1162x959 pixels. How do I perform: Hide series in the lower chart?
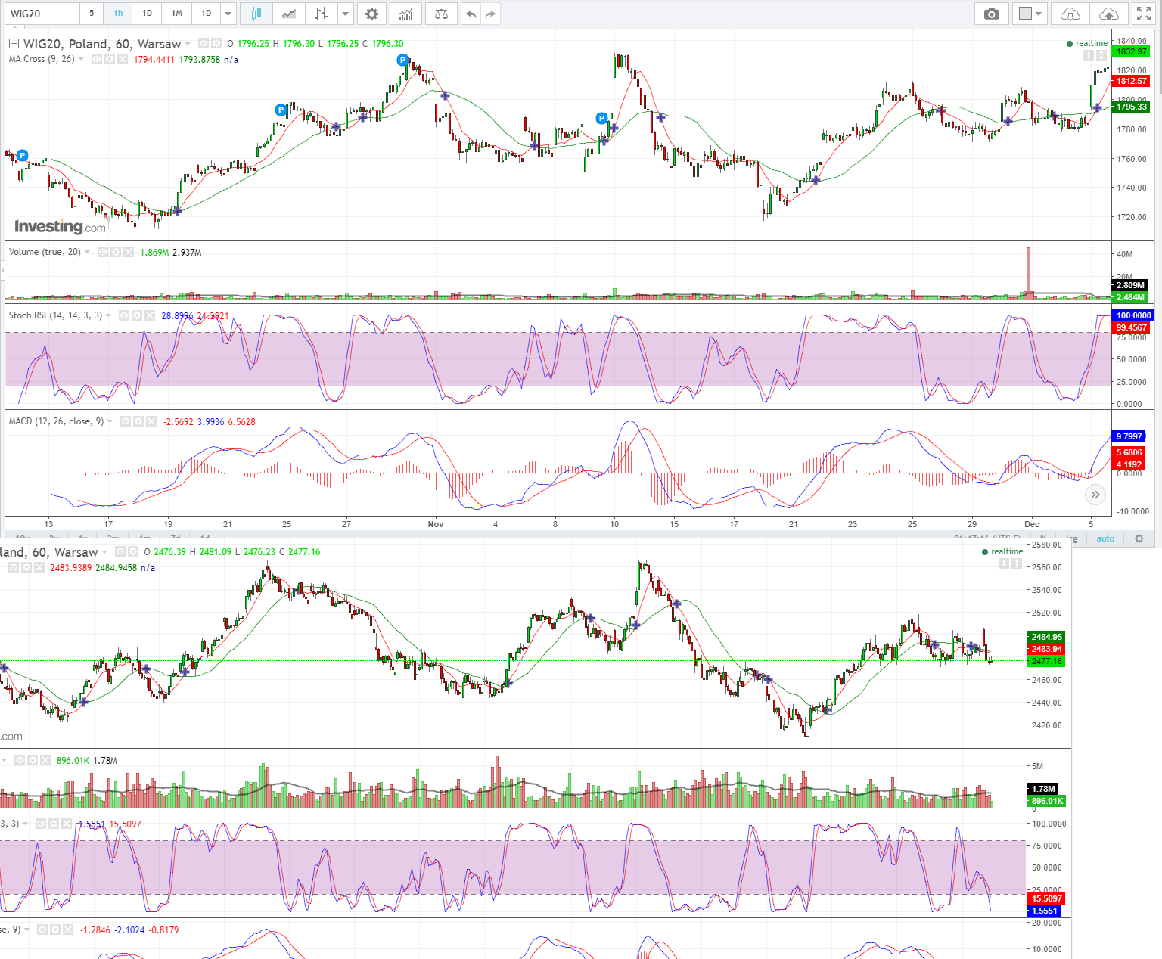point(120,552)
